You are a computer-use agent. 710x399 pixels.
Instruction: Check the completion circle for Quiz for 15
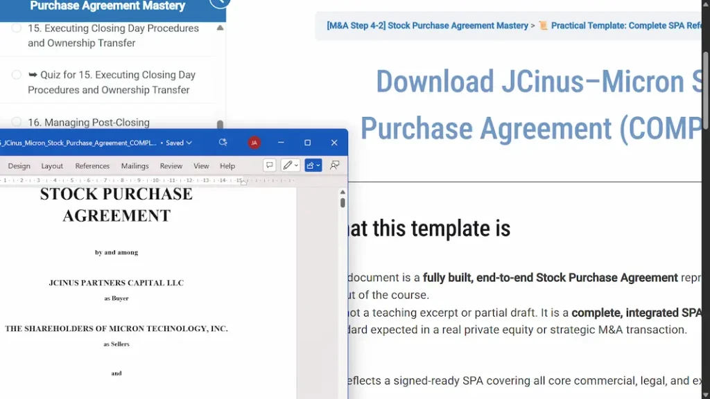(15, 75)
